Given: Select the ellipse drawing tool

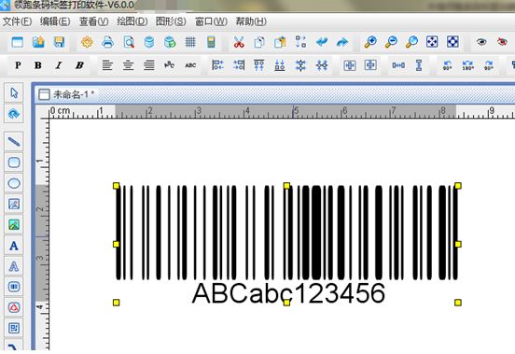Looking at the screenshot, I should [x=14, y=183].
